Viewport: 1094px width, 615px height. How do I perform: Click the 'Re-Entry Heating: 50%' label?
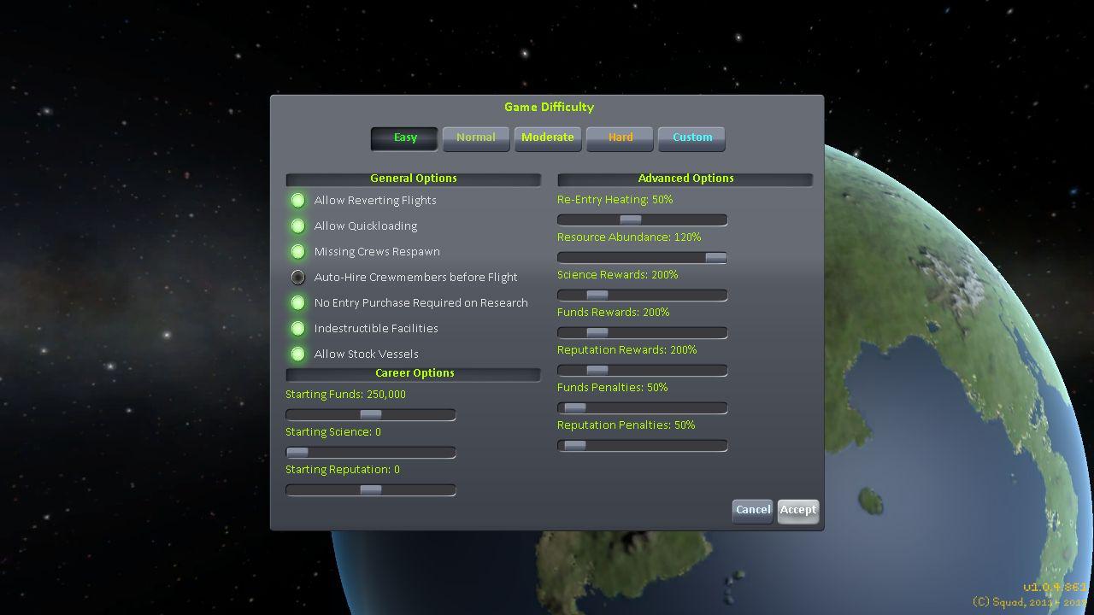615,200
